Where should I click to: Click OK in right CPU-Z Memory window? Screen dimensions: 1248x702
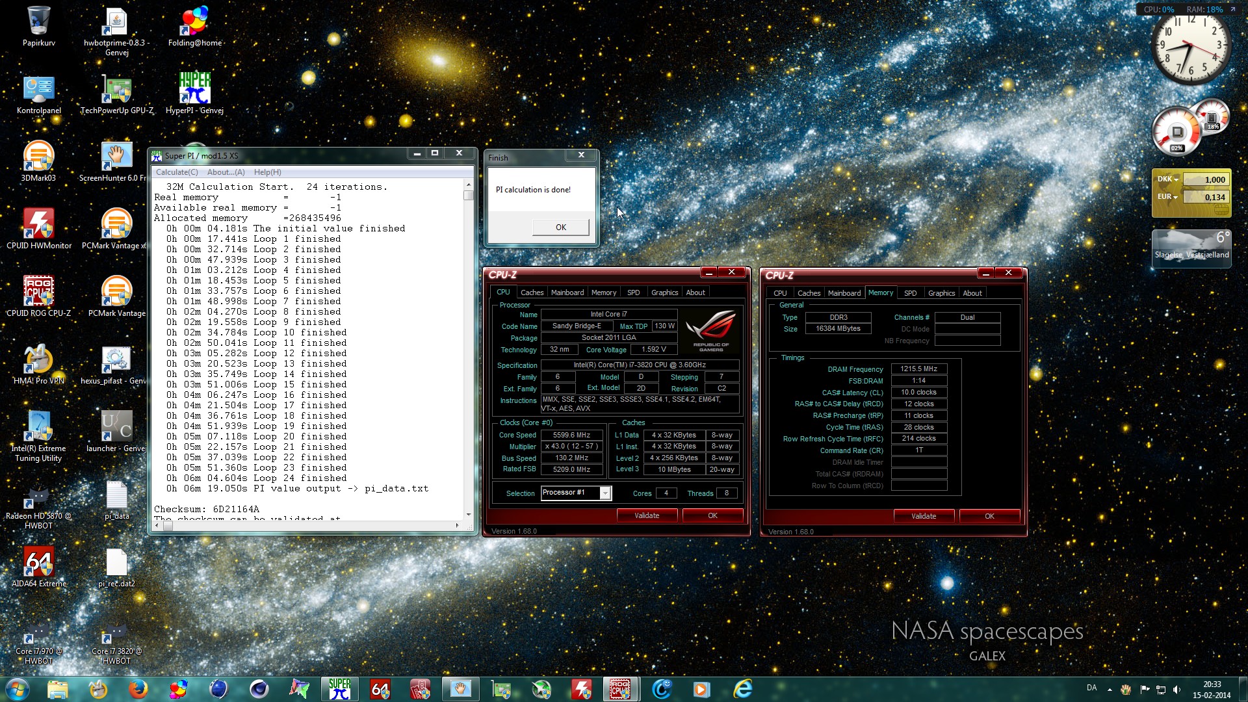989,516
